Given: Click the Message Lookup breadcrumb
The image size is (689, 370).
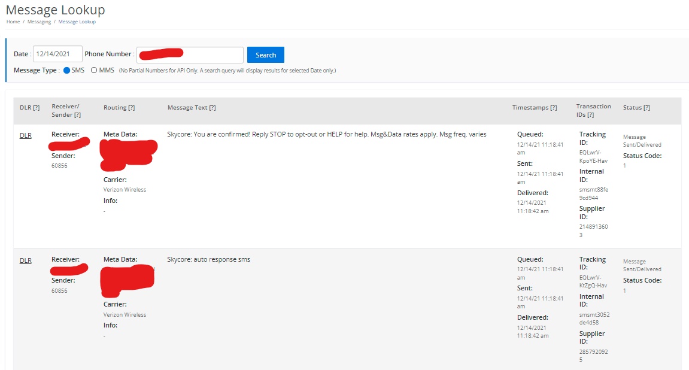Looking at the screenshot, I should pos(77,21).
